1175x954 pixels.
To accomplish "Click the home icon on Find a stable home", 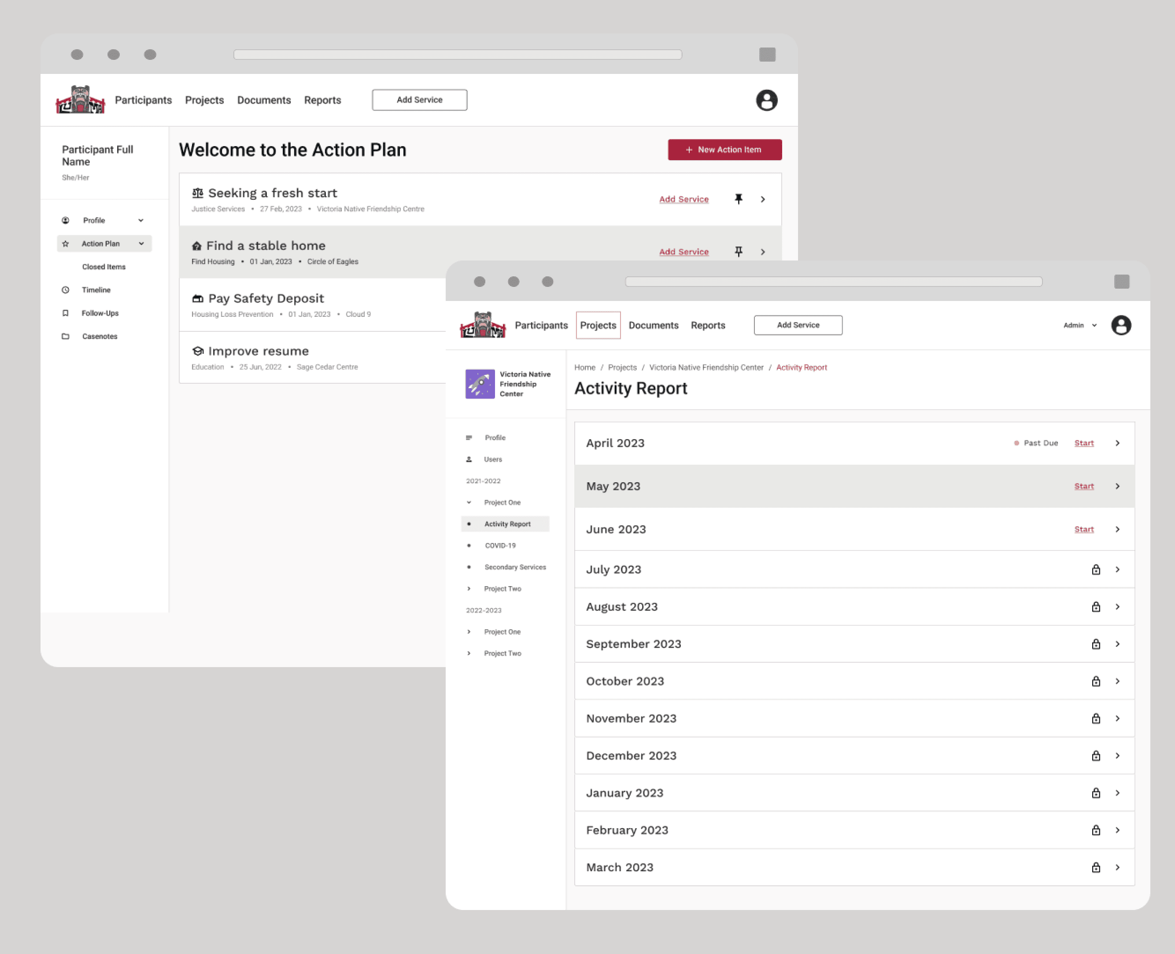I will [x=197, y=246].
